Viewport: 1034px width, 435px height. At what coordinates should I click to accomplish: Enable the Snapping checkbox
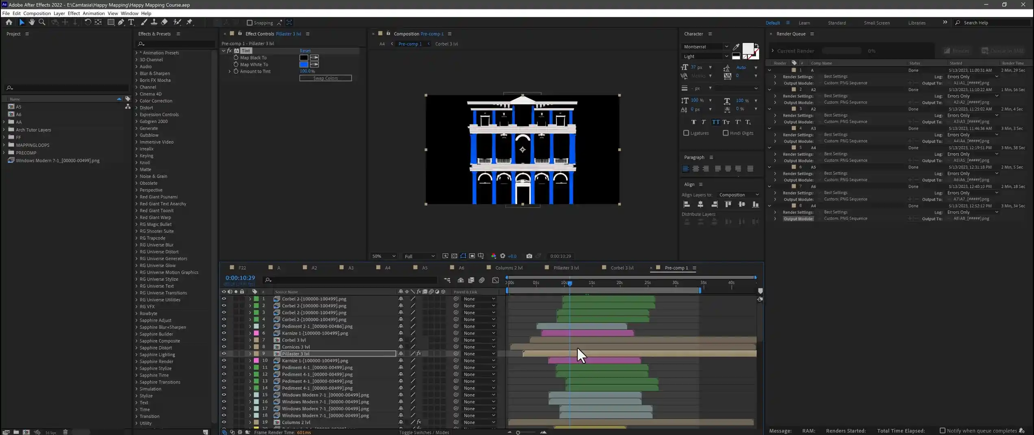pos(250,23)
